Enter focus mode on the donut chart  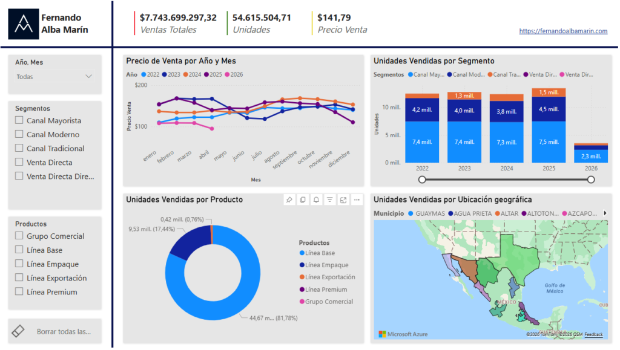343,199
